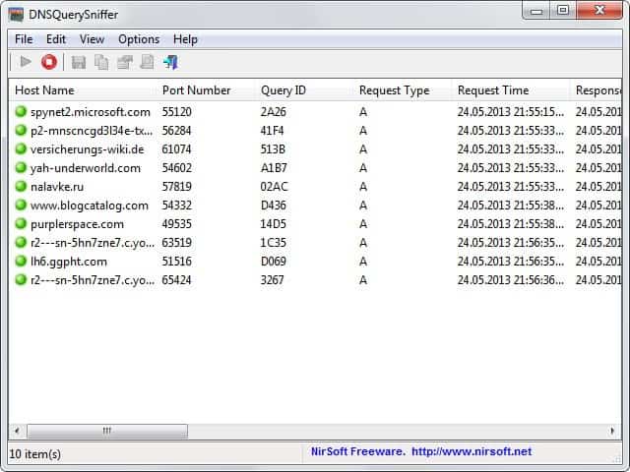Click port number 63519
Viewport: 630px width, 472px height.
[177, 243]
